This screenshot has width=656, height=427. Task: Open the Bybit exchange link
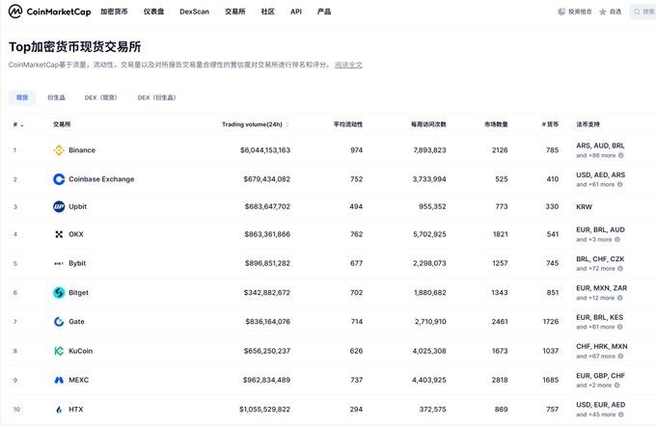coord(77,264)
